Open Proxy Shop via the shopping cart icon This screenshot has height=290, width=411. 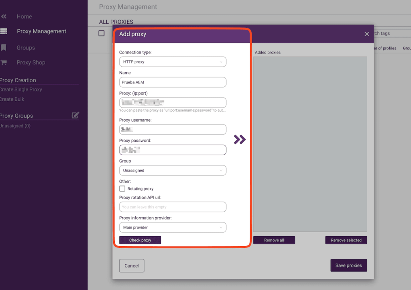(x=5, y=62)
